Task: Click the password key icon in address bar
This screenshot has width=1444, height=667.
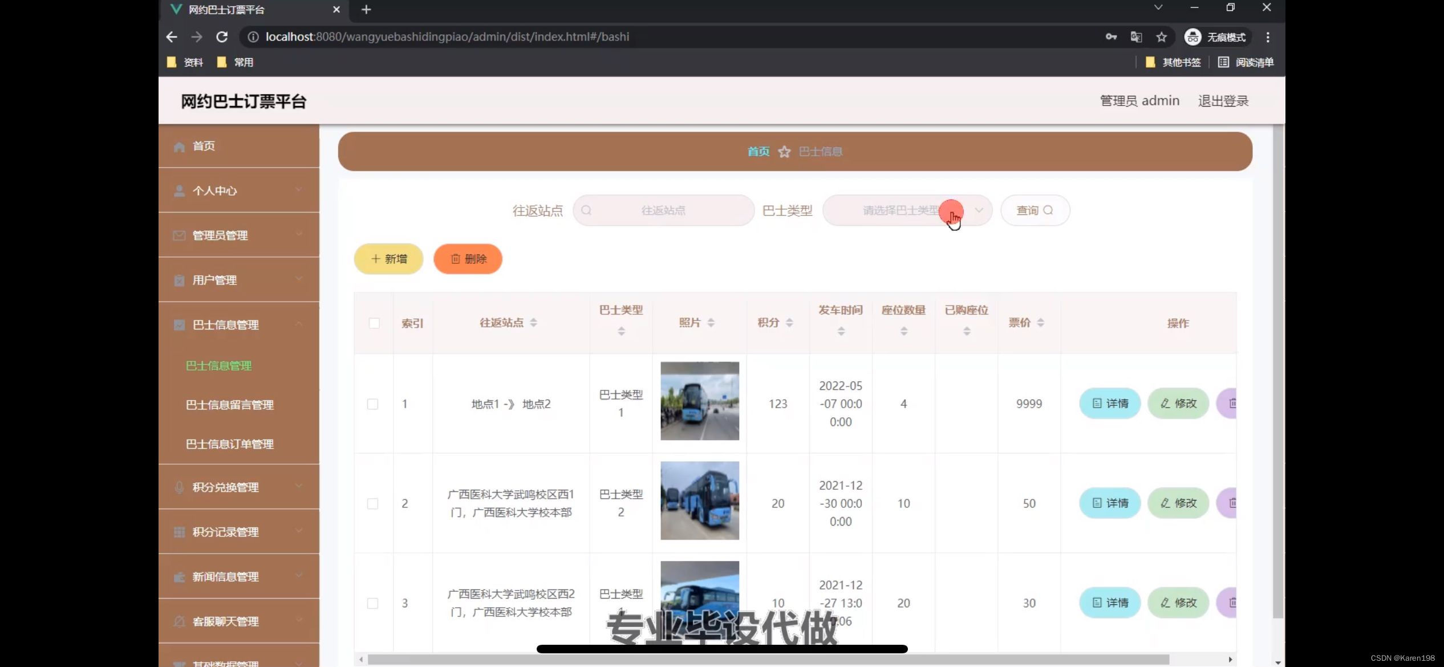Action: point(1111,37)
